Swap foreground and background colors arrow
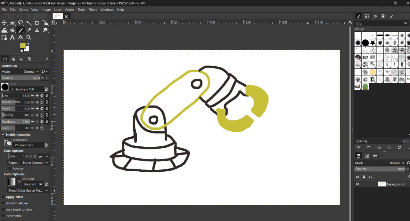This screenshot has width=410, height=221. pos(28,44)
